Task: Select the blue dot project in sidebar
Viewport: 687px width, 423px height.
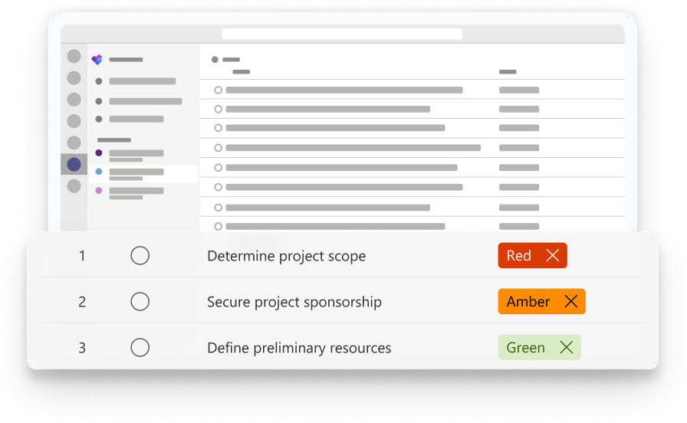Action: point(136,172)
